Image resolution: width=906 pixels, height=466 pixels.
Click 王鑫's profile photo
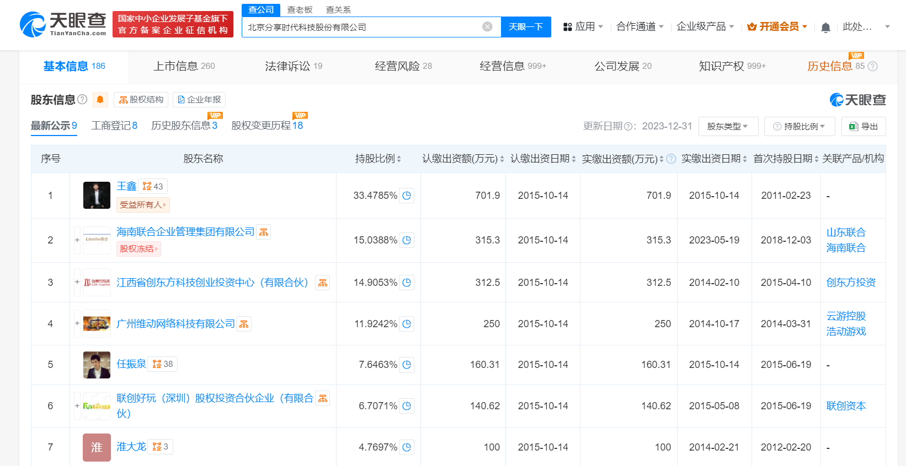[97, 196]
